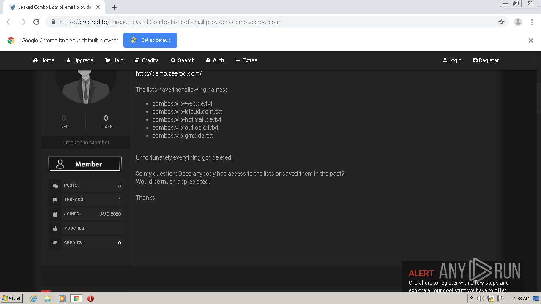541x304 pixels.
Task: Open the Opera icon on the taskbar
Action: pos(90,299)
